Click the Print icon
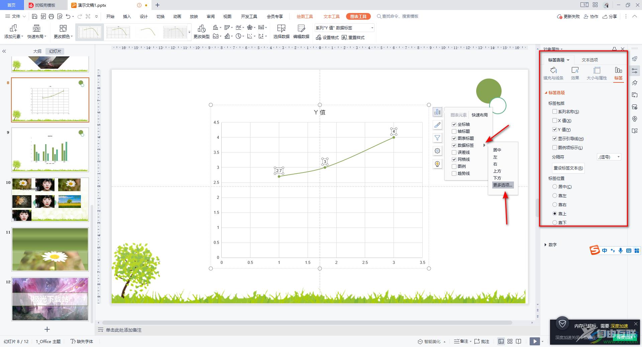642x347 pixels. (51, 16)
